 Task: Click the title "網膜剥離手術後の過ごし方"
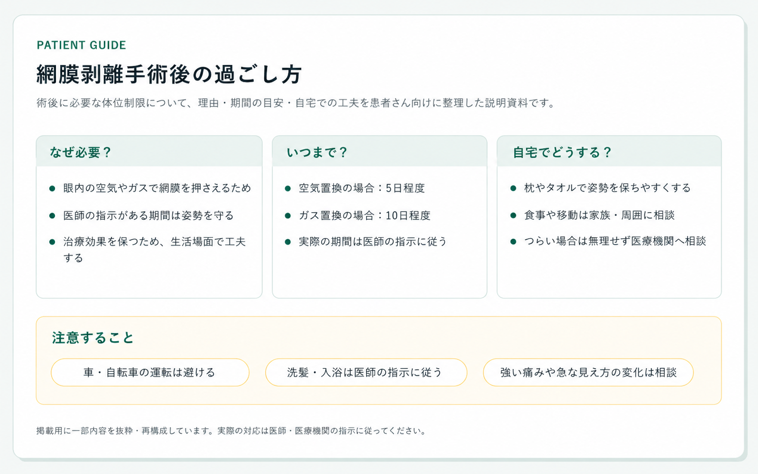coord(169,74)
